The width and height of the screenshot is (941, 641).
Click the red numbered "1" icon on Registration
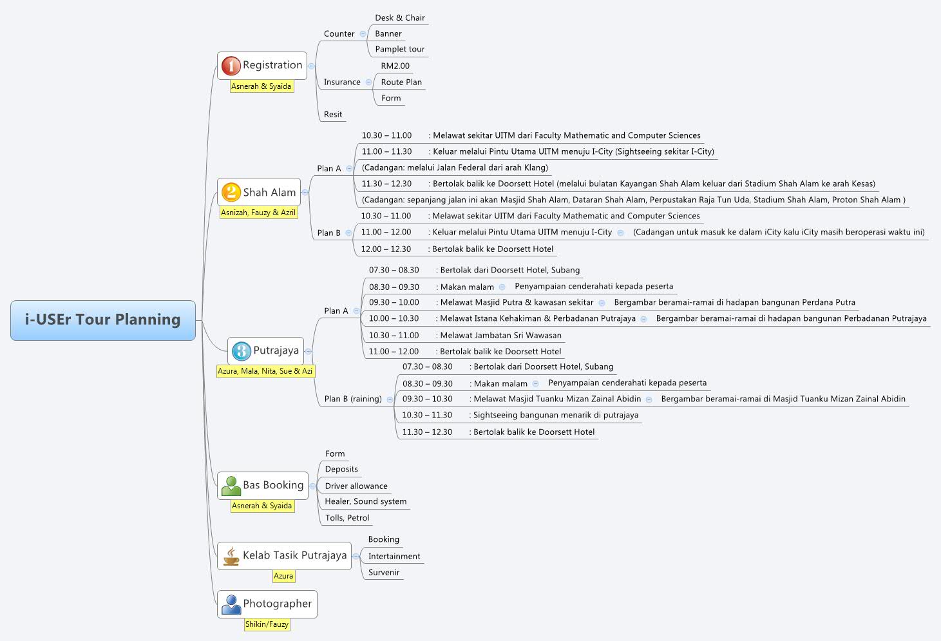pos(232,65)
